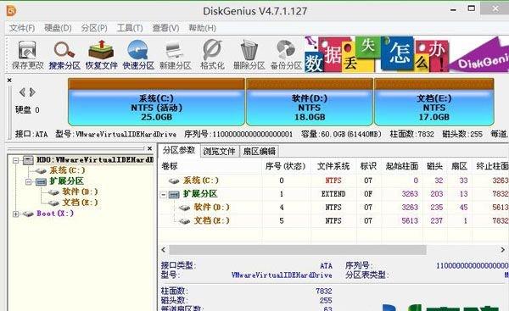
Task: Switch to the 分区参数 tab
Action: tap(179, 150)
